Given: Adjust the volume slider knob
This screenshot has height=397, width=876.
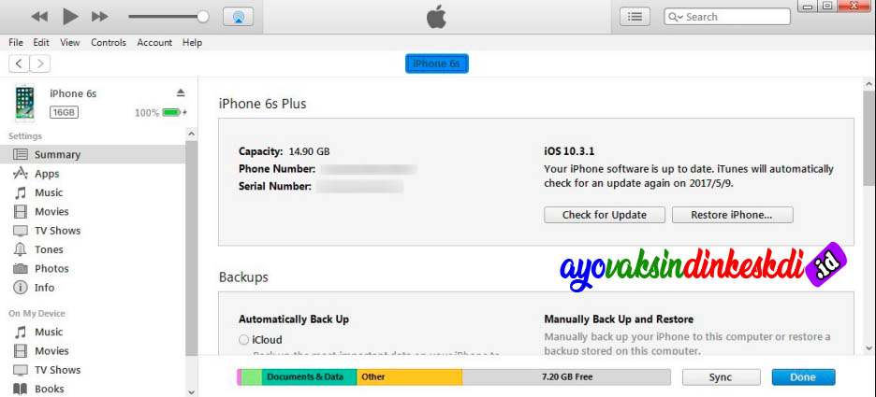Looking at the screenshot, I should 203,17.
